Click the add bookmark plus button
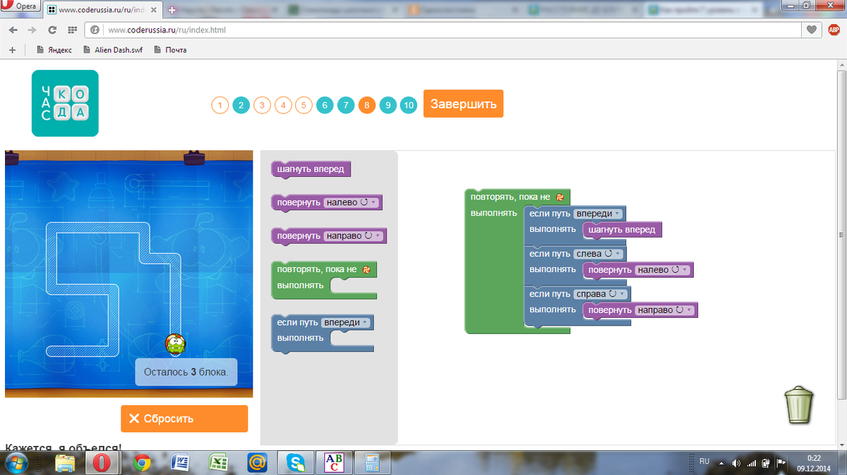The width and height of the screenshot is (847, 475). [x=12, y=50]
